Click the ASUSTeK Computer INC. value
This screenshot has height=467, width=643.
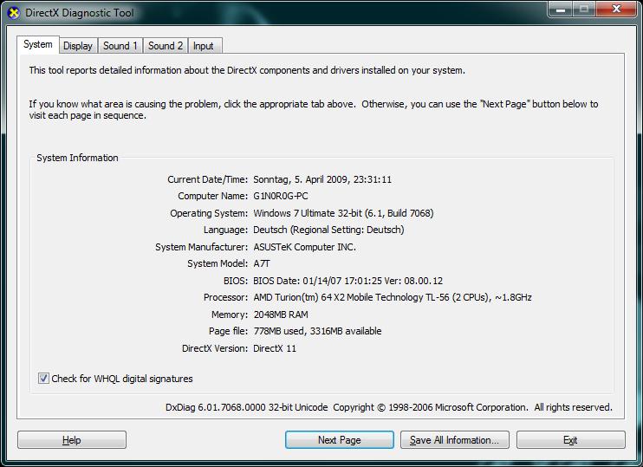click(x=304, y=247)
